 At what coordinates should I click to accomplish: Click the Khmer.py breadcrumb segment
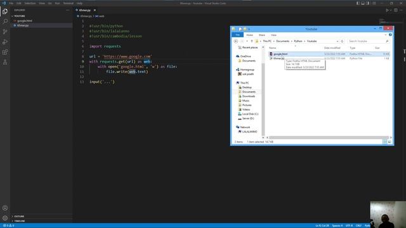coord(86,16)
